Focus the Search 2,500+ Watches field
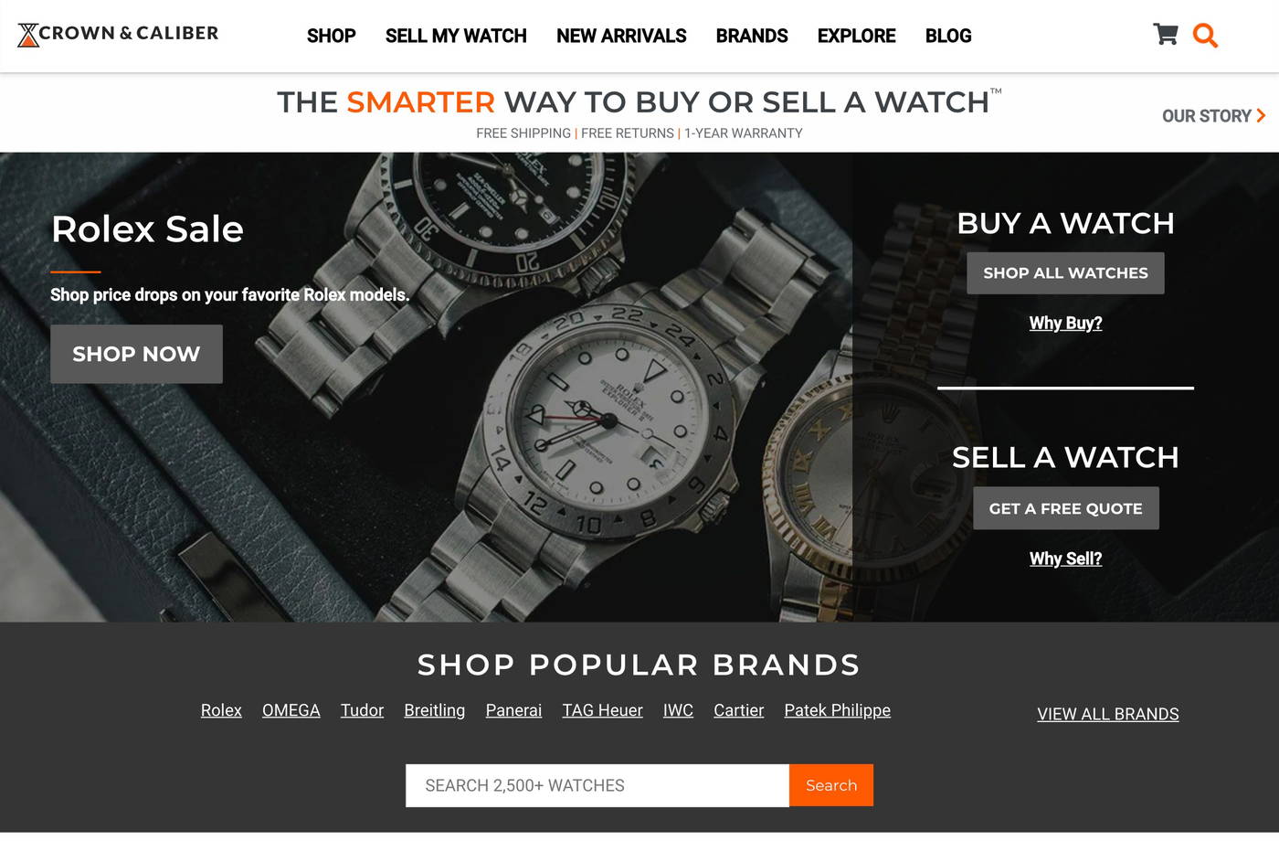Viewport: 1279px width, 841px height. 597,785
